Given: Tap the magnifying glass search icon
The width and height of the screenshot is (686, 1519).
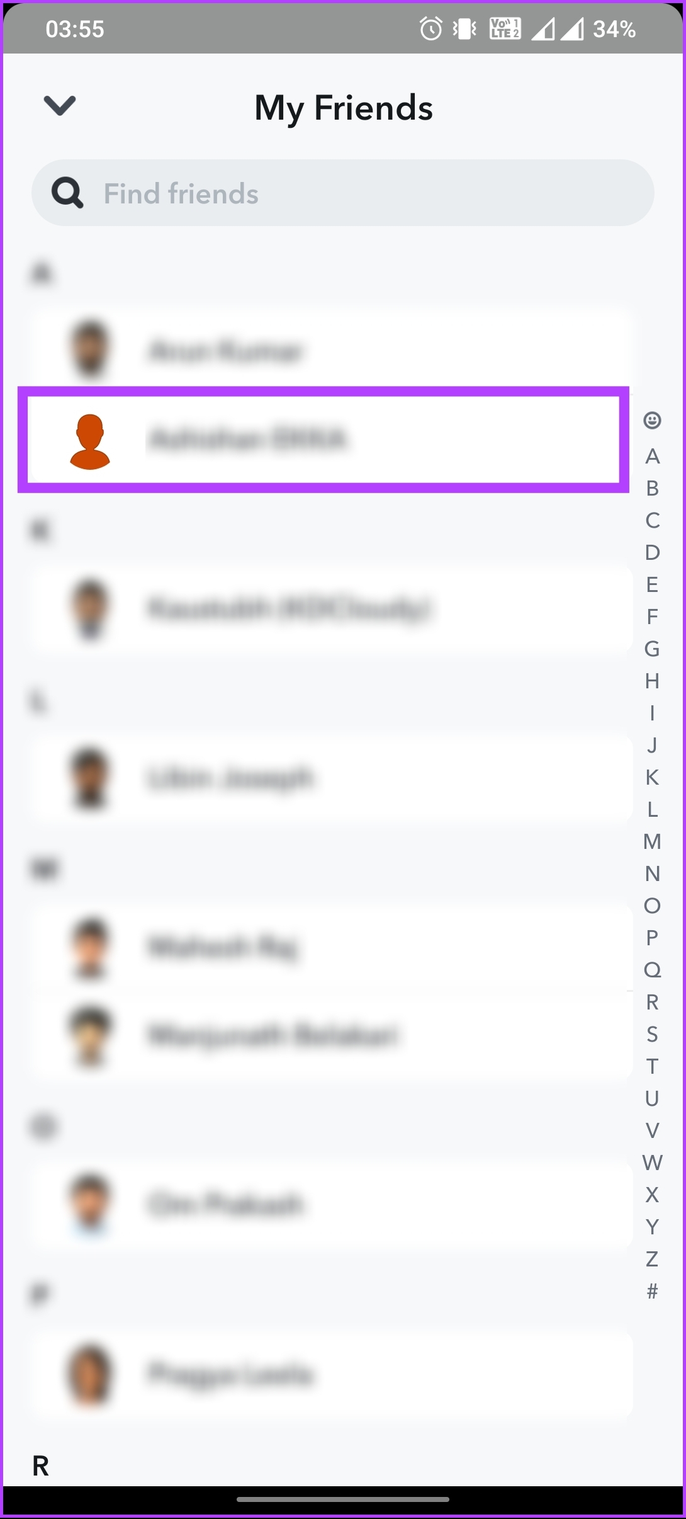Looking at the screenshot, I should click(x=67, y=193).
